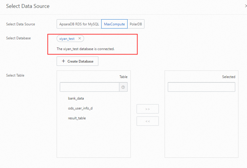Select the bank_data table
Viewport: 247px width, 168px height.
(x=76, y=99)
